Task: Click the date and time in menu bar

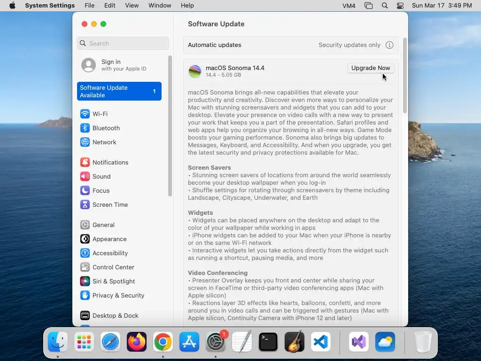Action: 442,6
